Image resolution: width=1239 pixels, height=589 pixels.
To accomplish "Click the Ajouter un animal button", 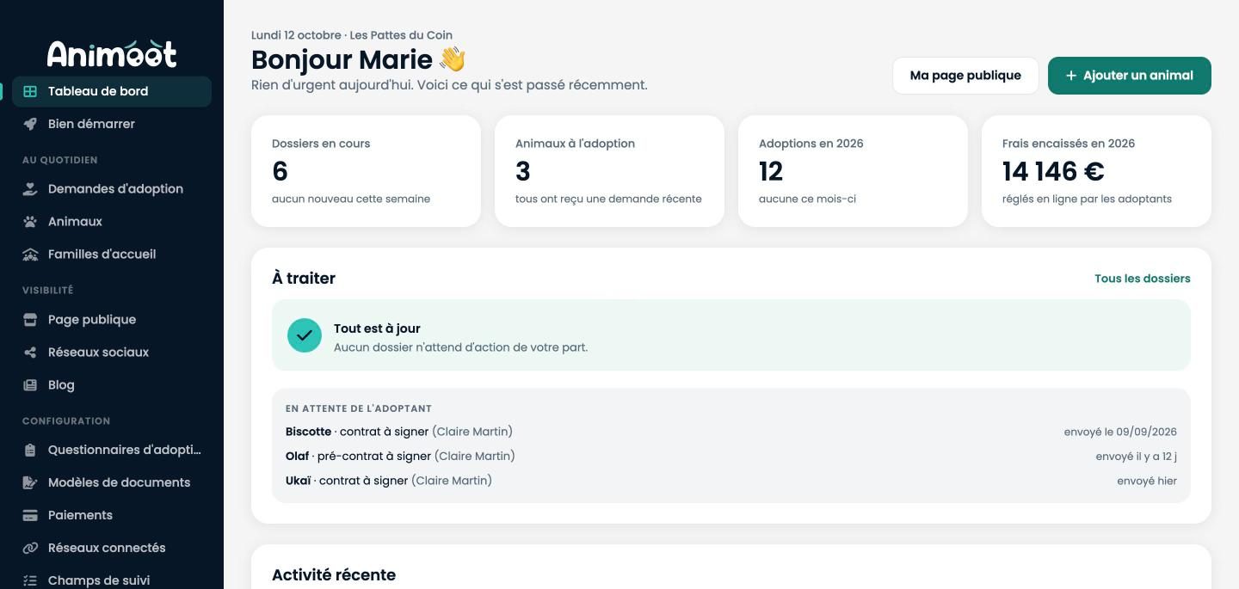I will pos(1129,76).
